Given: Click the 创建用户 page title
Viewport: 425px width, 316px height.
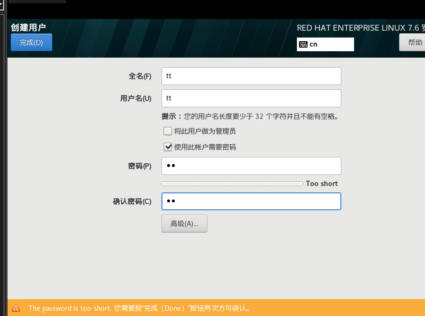Looking at the screenshot, I should click(x=28, y=27).
